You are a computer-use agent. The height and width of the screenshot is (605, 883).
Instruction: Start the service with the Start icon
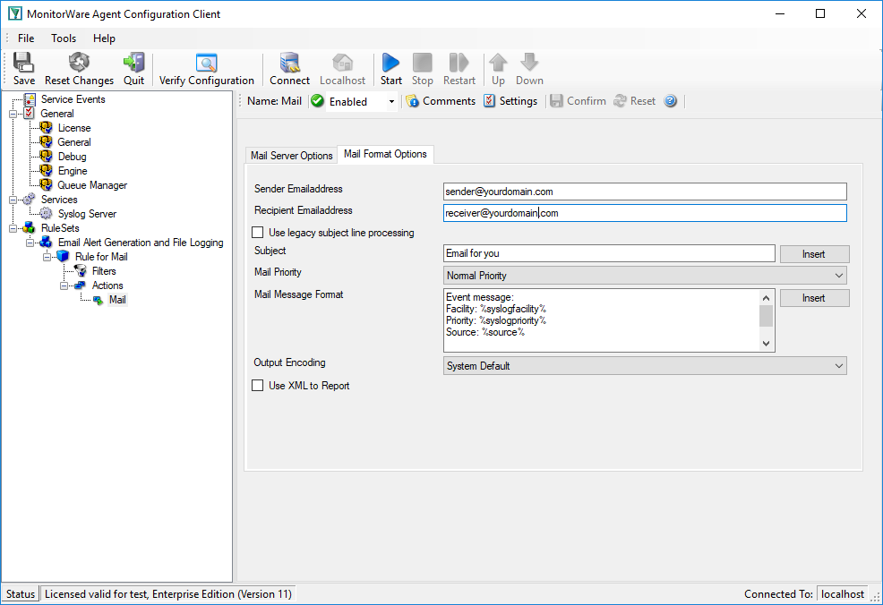(390, 69)
